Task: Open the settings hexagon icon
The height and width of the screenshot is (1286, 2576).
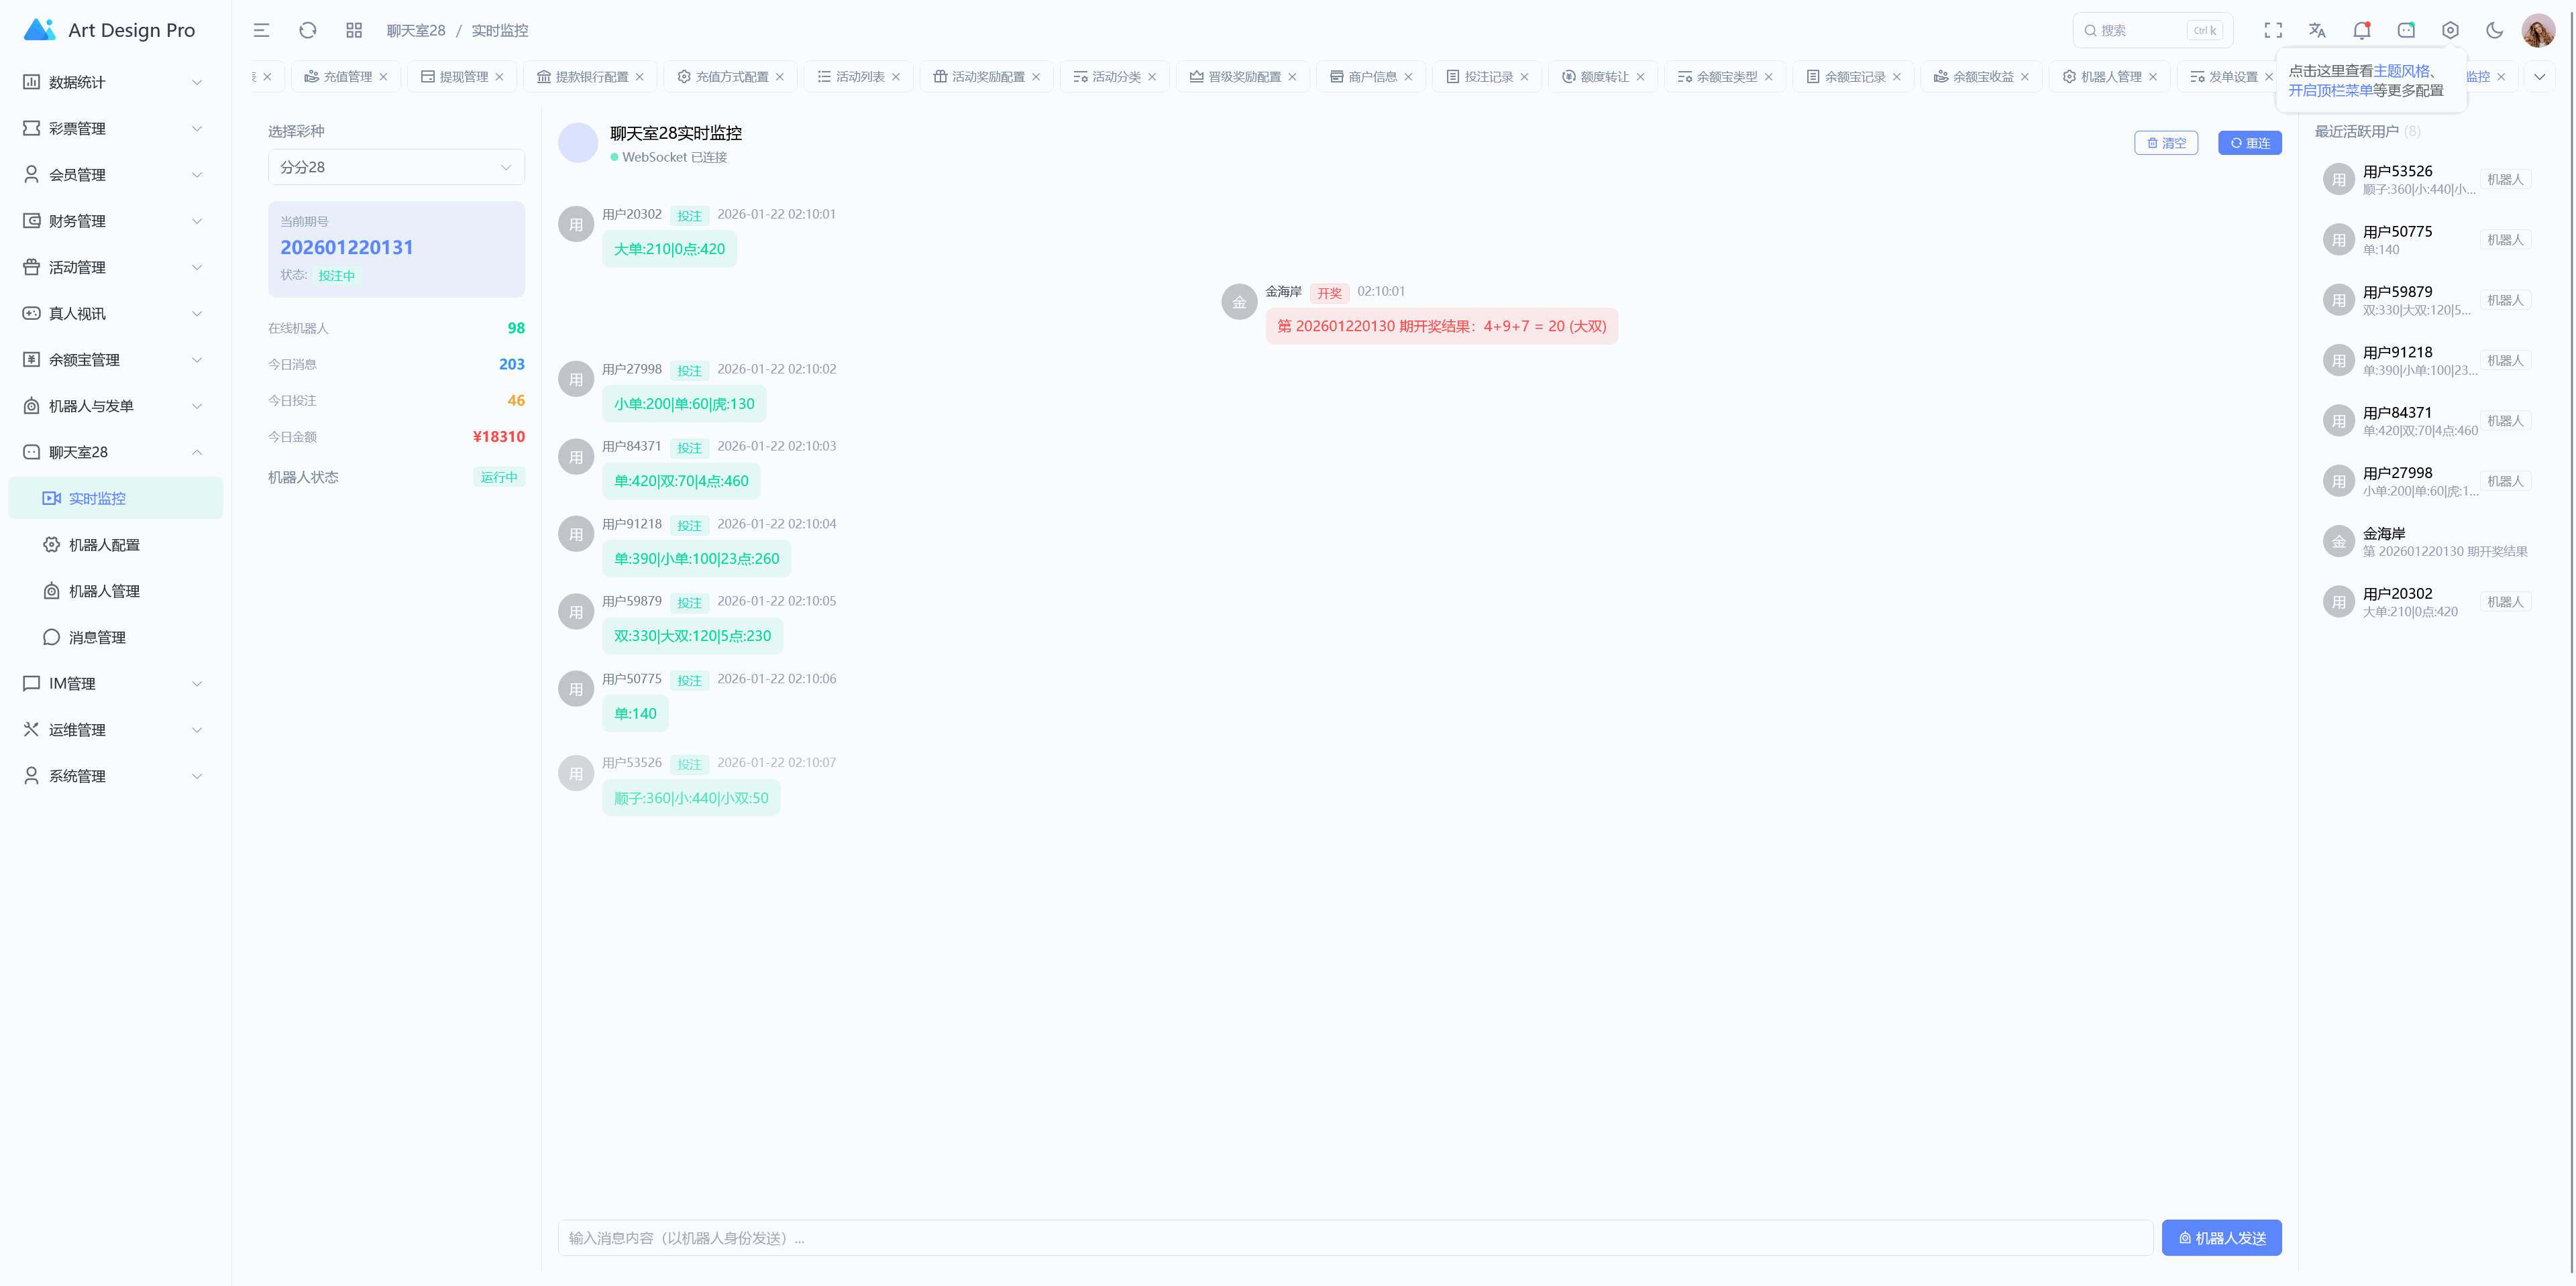Action: [2450, 30]
